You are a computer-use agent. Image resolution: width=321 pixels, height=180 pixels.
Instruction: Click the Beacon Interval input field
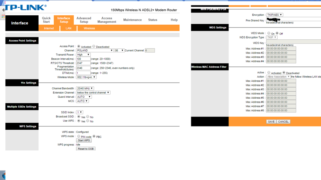83,59
